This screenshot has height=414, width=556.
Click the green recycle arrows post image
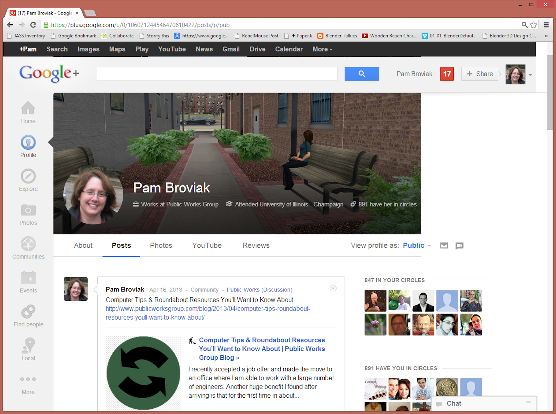pos(143,373)
